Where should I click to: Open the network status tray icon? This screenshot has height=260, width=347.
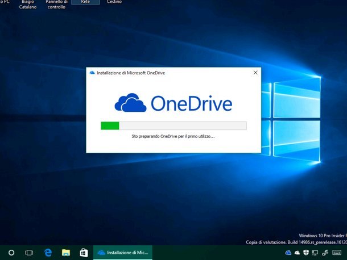click(315, 253)
